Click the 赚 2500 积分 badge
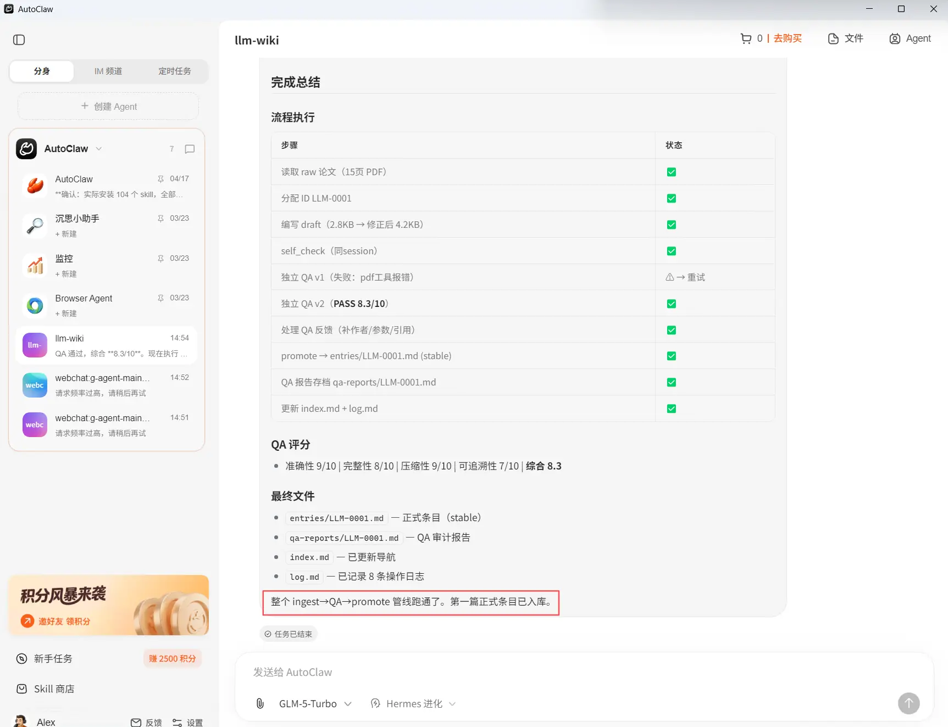 click(x=173, y=658)
